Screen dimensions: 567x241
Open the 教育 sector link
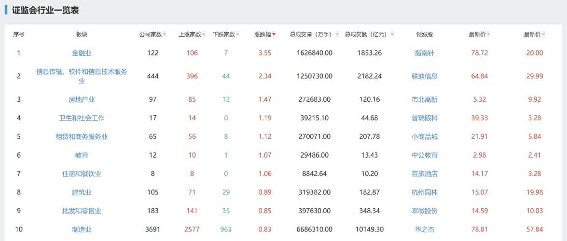click(82, 155)
